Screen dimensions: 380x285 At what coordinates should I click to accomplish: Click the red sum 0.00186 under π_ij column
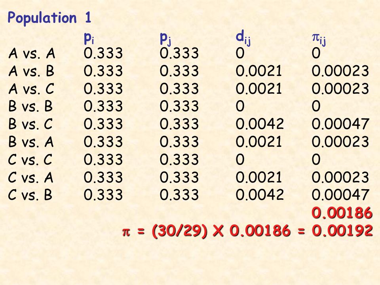click(342, 213)
